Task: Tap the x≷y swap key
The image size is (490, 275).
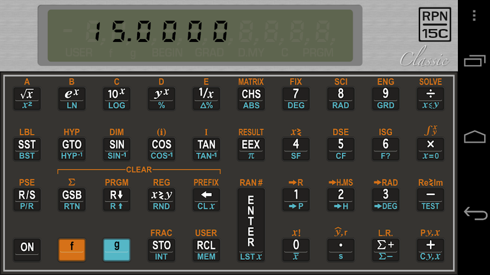Action: [162, 199]
